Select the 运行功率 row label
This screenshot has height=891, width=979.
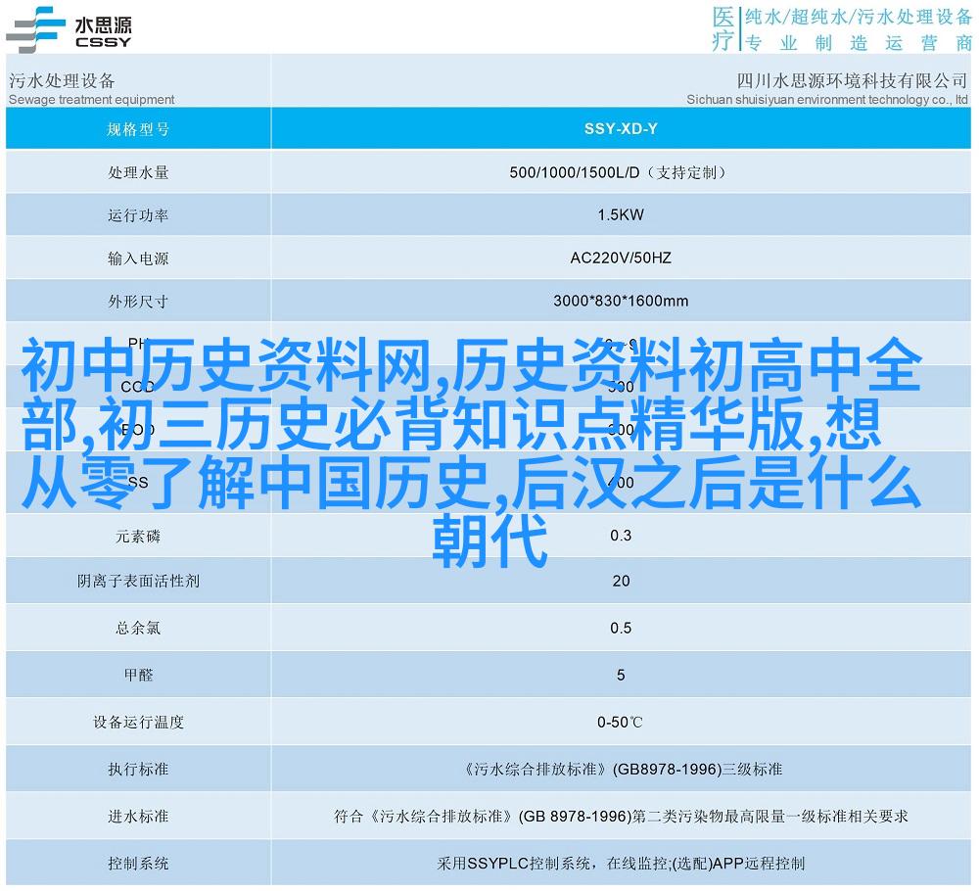pos(139,214)
